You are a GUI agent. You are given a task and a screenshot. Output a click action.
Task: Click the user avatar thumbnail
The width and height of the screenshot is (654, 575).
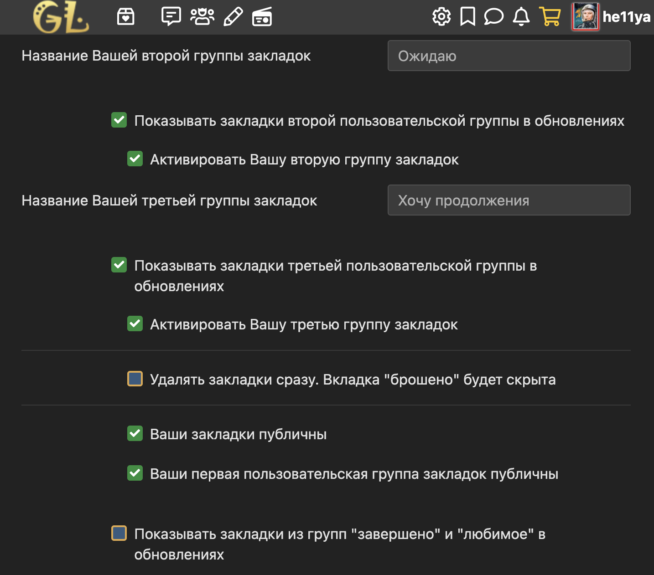click(x=585, y=17)
